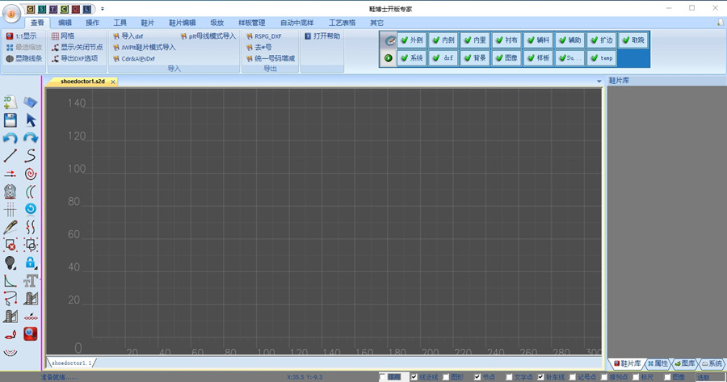Select the double wavy lines tool
The width and height of the screenshot is (727, 382).
[x=31, y=227]
